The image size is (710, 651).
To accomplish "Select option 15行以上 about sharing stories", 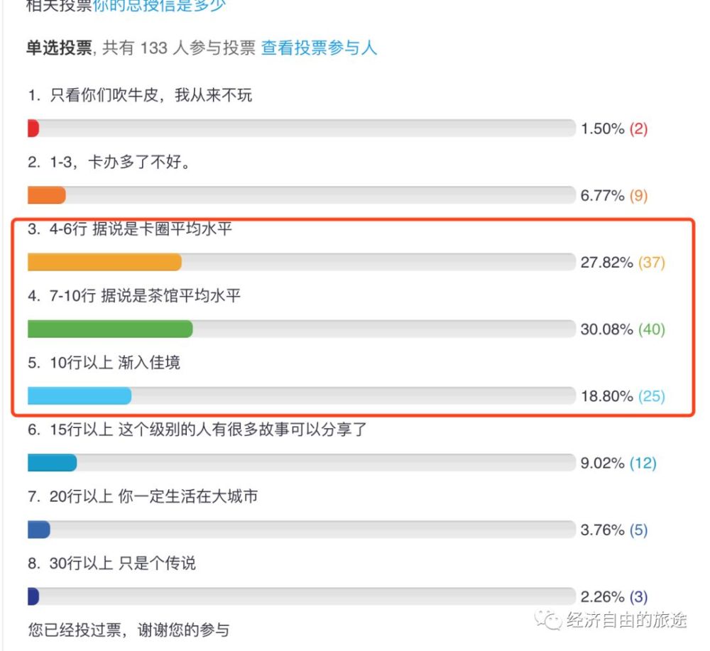I will pyautogui.click(x=197, y=430).
